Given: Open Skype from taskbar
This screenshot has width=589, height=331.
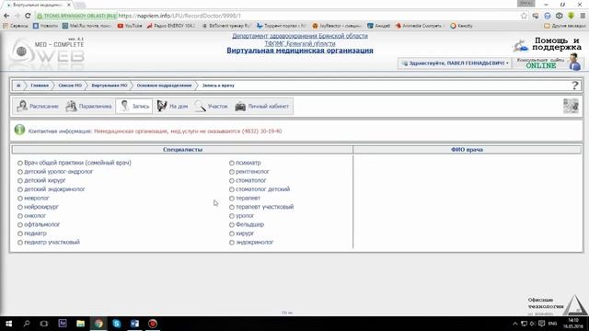Looking at the screenshot, I should click(117, 324).
